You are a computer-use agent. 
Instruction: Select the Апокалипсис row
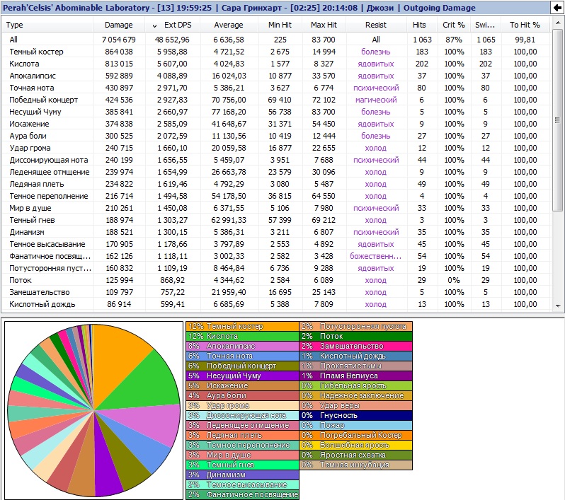click(276, 76)
